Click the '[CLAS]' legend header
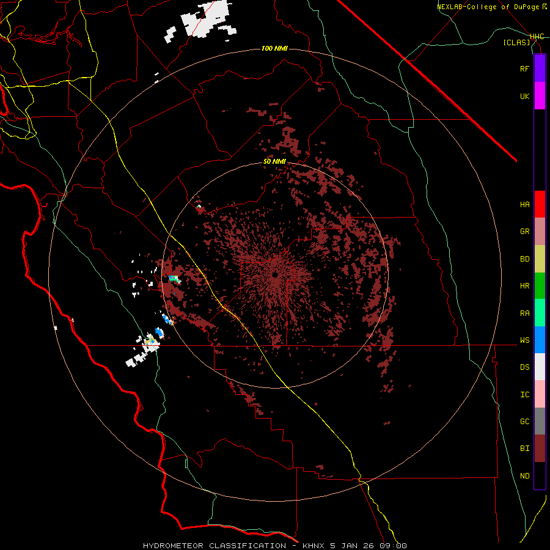The height and width of the screenshot is (550, 550). point(516,42)
